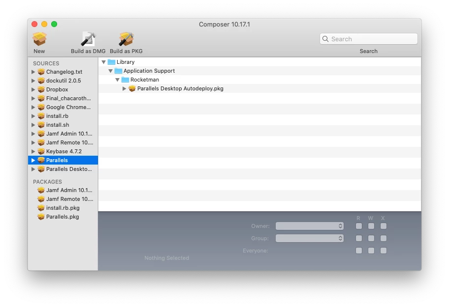
Task: Select 'install.rb' source text
Action: [x=57, y=116]
